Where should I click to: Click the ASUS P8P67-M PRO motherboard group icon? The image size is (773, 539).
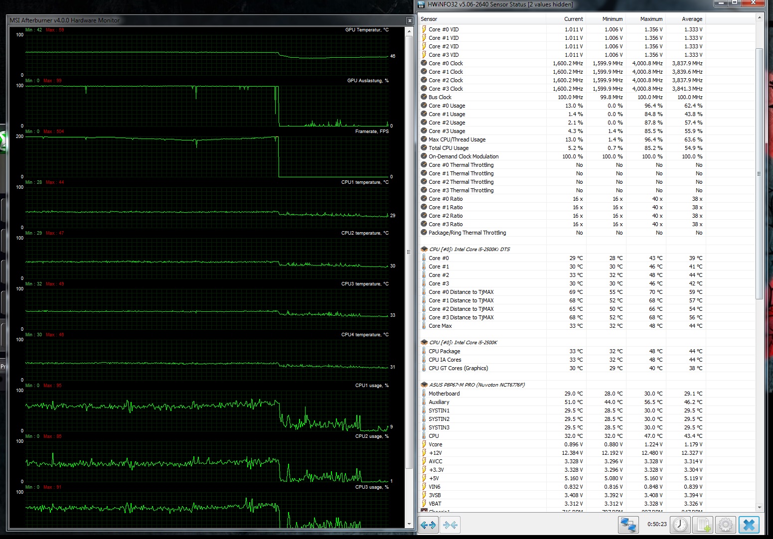click(424, 385)
